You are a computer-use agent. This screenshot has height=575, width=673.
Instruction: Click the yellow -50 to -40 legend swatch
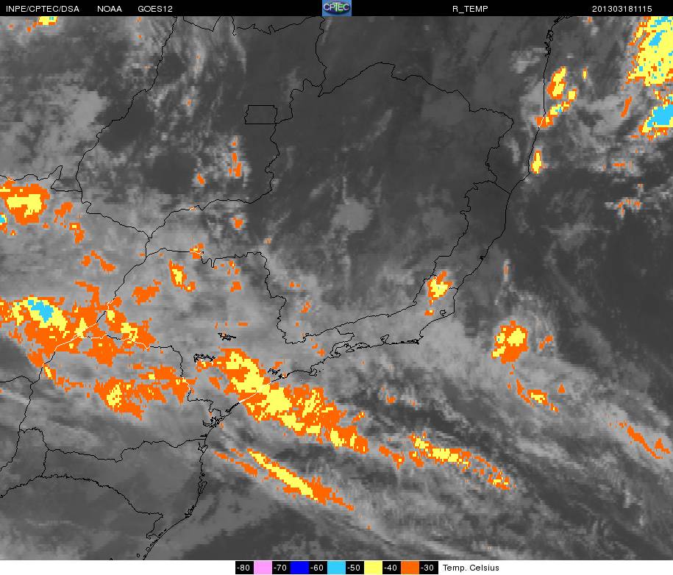[x=374, y=568]
